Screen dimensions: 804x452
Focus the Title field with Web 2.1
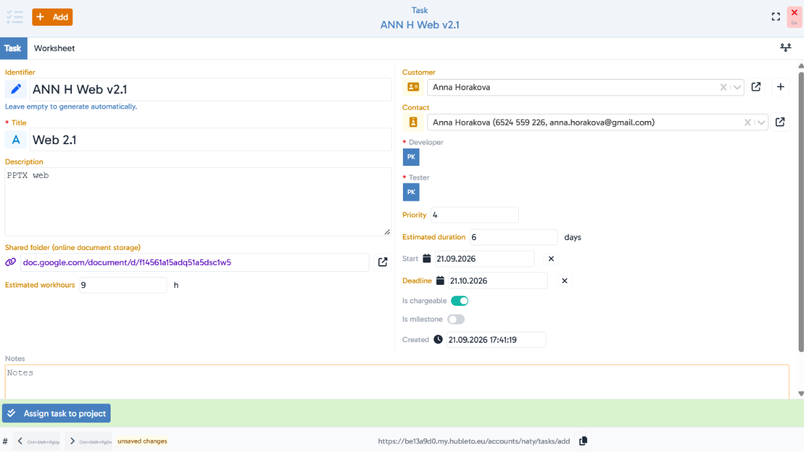click(x=211, y=139)
